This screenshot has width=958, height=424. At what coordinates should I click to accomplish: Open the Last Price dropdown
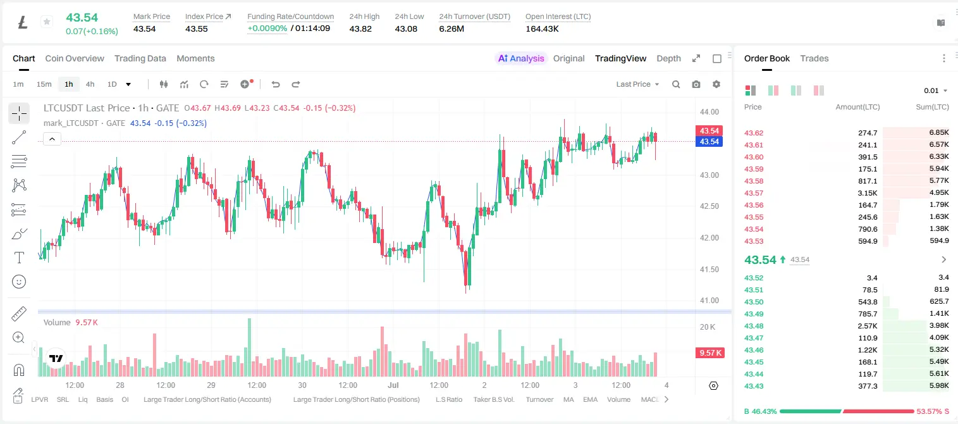pos(637,84)
